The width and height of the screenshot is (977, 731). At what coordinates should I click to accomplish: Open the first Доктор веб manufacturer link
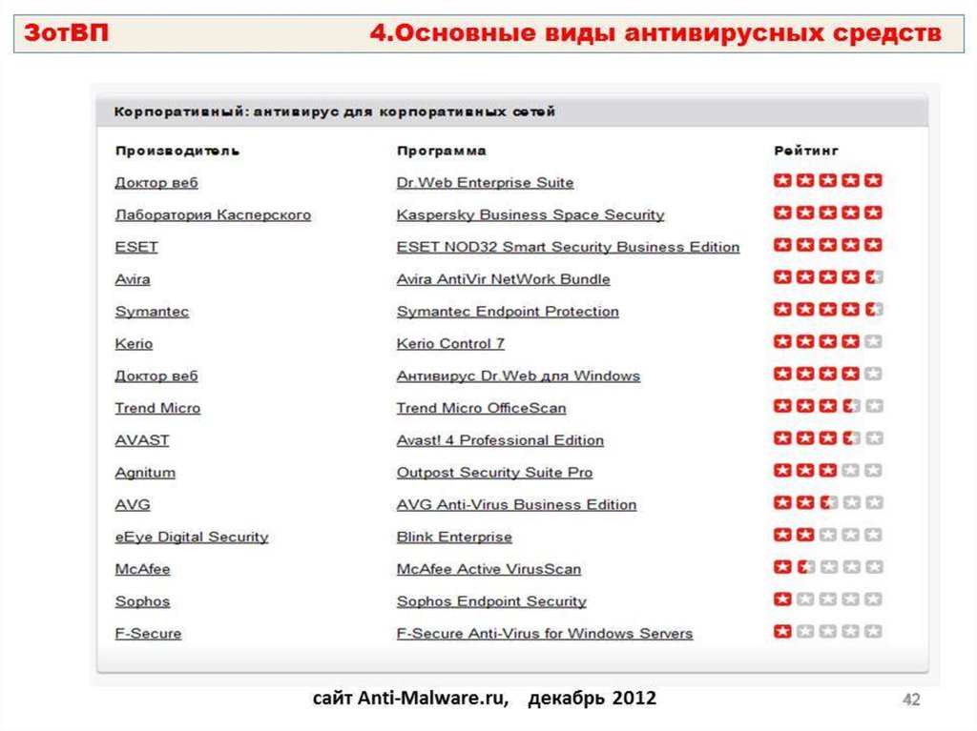pyautogui.click(x=156, y=182)
